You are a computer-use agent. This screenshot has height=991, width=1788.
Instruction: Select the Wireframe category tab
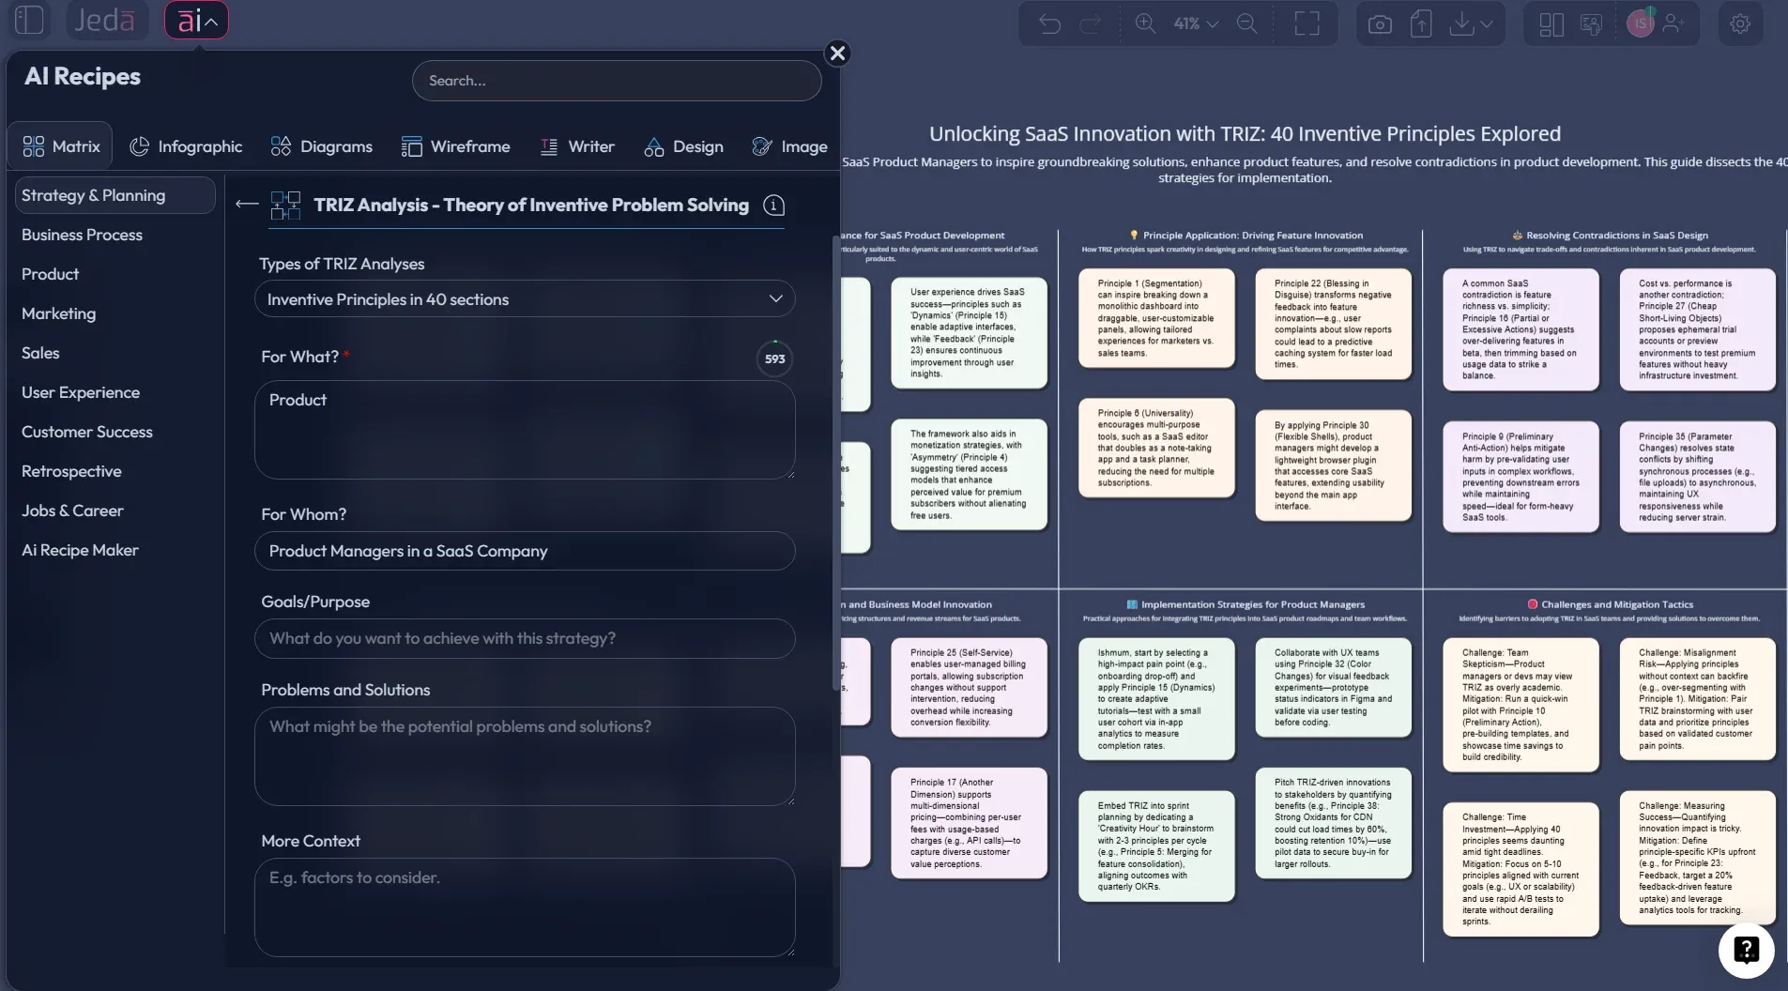coord(457,146)
